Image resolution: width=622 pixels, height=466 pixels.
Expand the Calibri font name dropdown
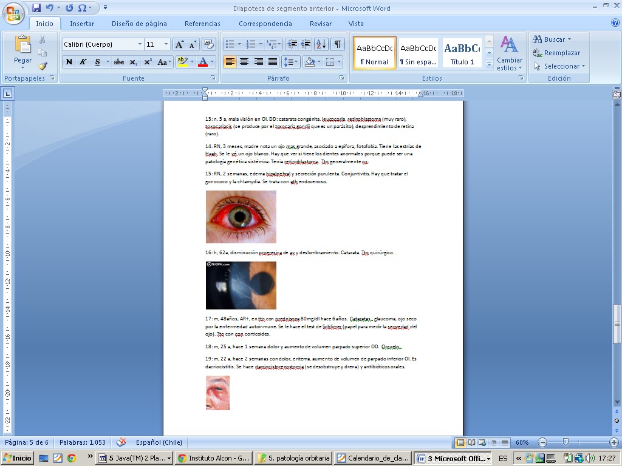coord(140,44)
